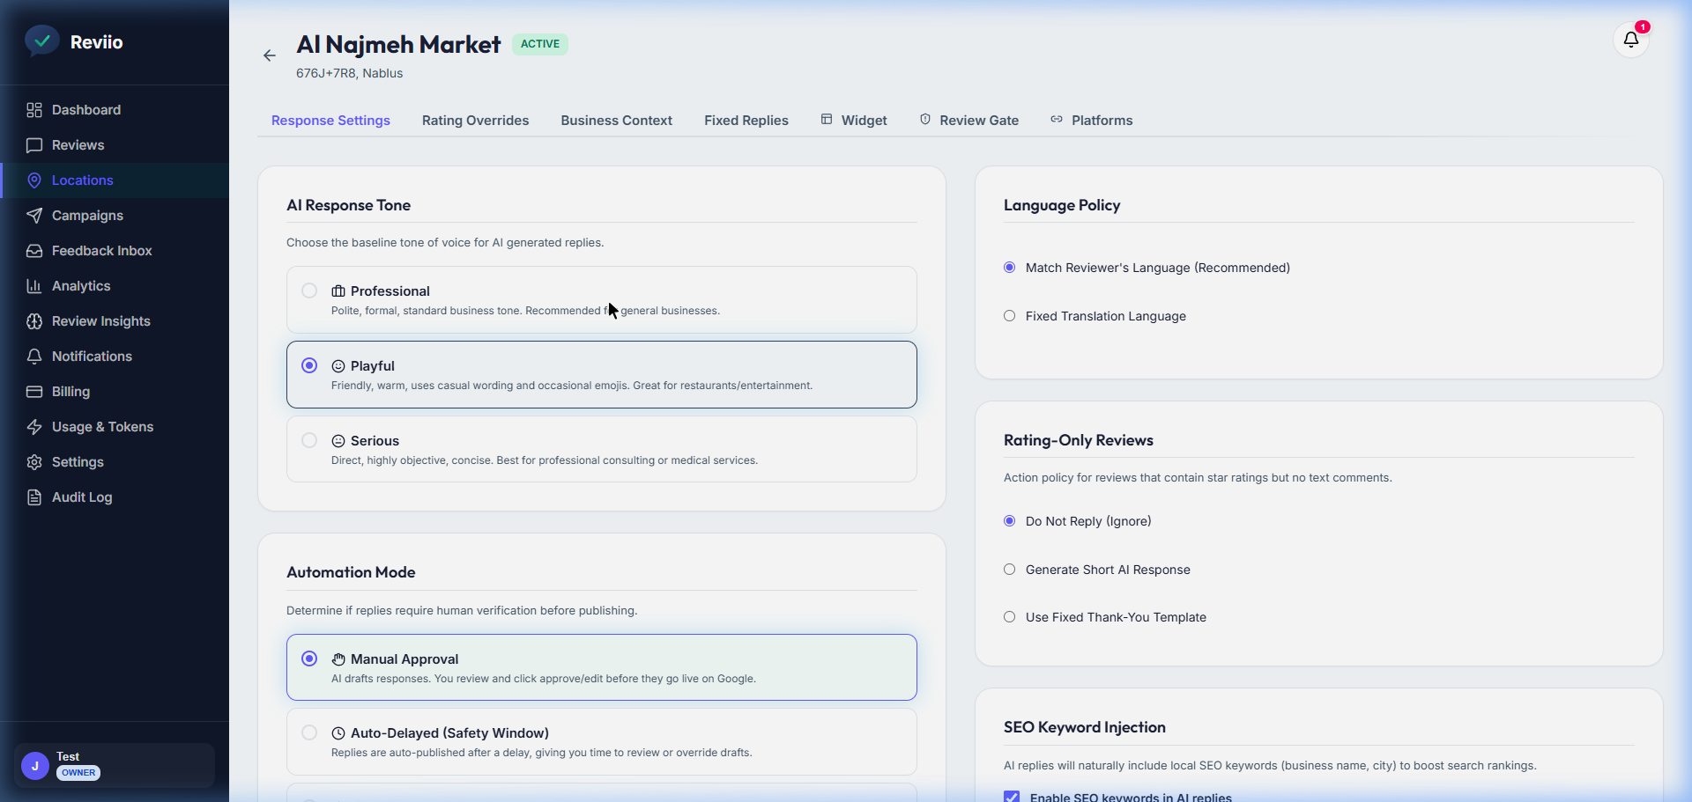Image resolution: width=1692 pixels, height=802 pixels.
Task: Open Audit Log page
Action: click(x=115, y=497)
